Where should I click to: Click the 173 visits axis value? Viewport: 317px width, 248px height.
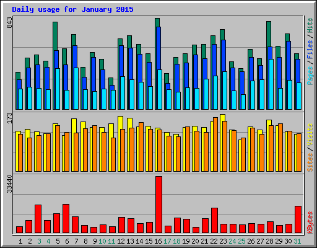coord(9,118)
